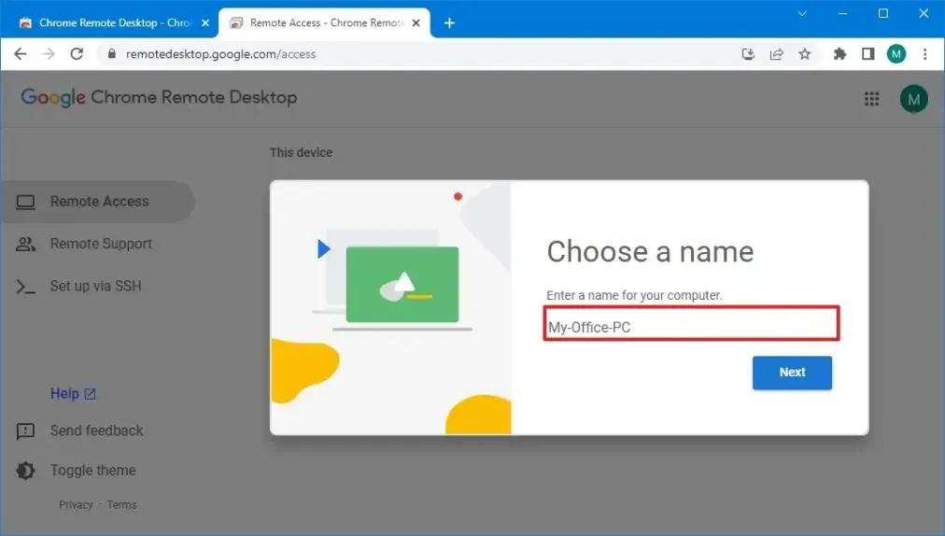Open the Chrome three-dot menu
This screenshot has width=945, height=536.
(924, 54)
